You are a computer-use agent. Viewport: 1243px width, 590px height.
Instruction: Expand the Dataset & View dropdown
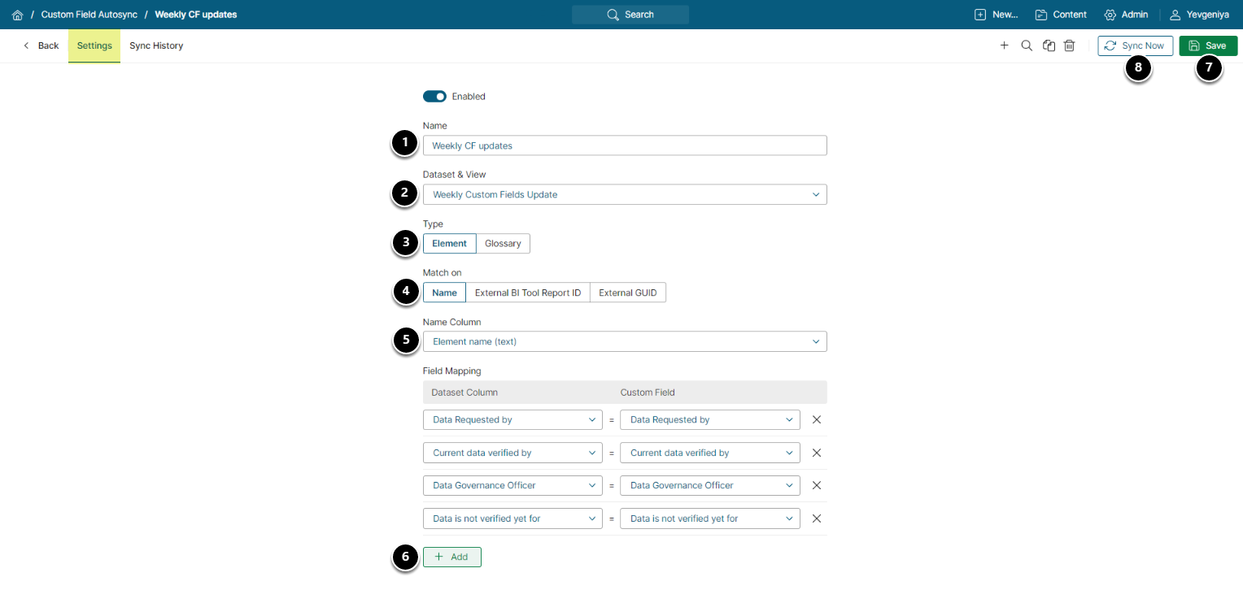(x=625, y=195)
